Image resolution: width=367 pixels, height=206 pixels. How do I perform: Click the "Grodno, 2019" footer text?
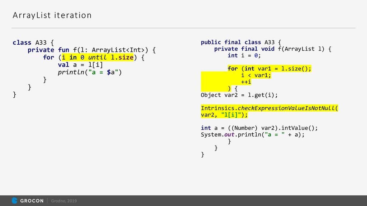tap(64, 201)
